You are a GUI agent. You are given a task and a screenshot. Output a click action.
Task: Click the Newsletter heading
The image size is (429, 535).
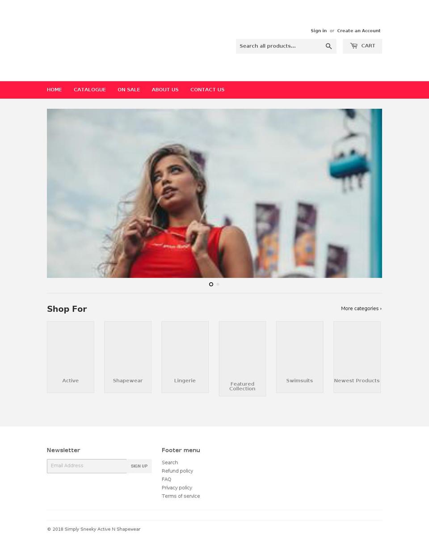(x=63, y=450)
